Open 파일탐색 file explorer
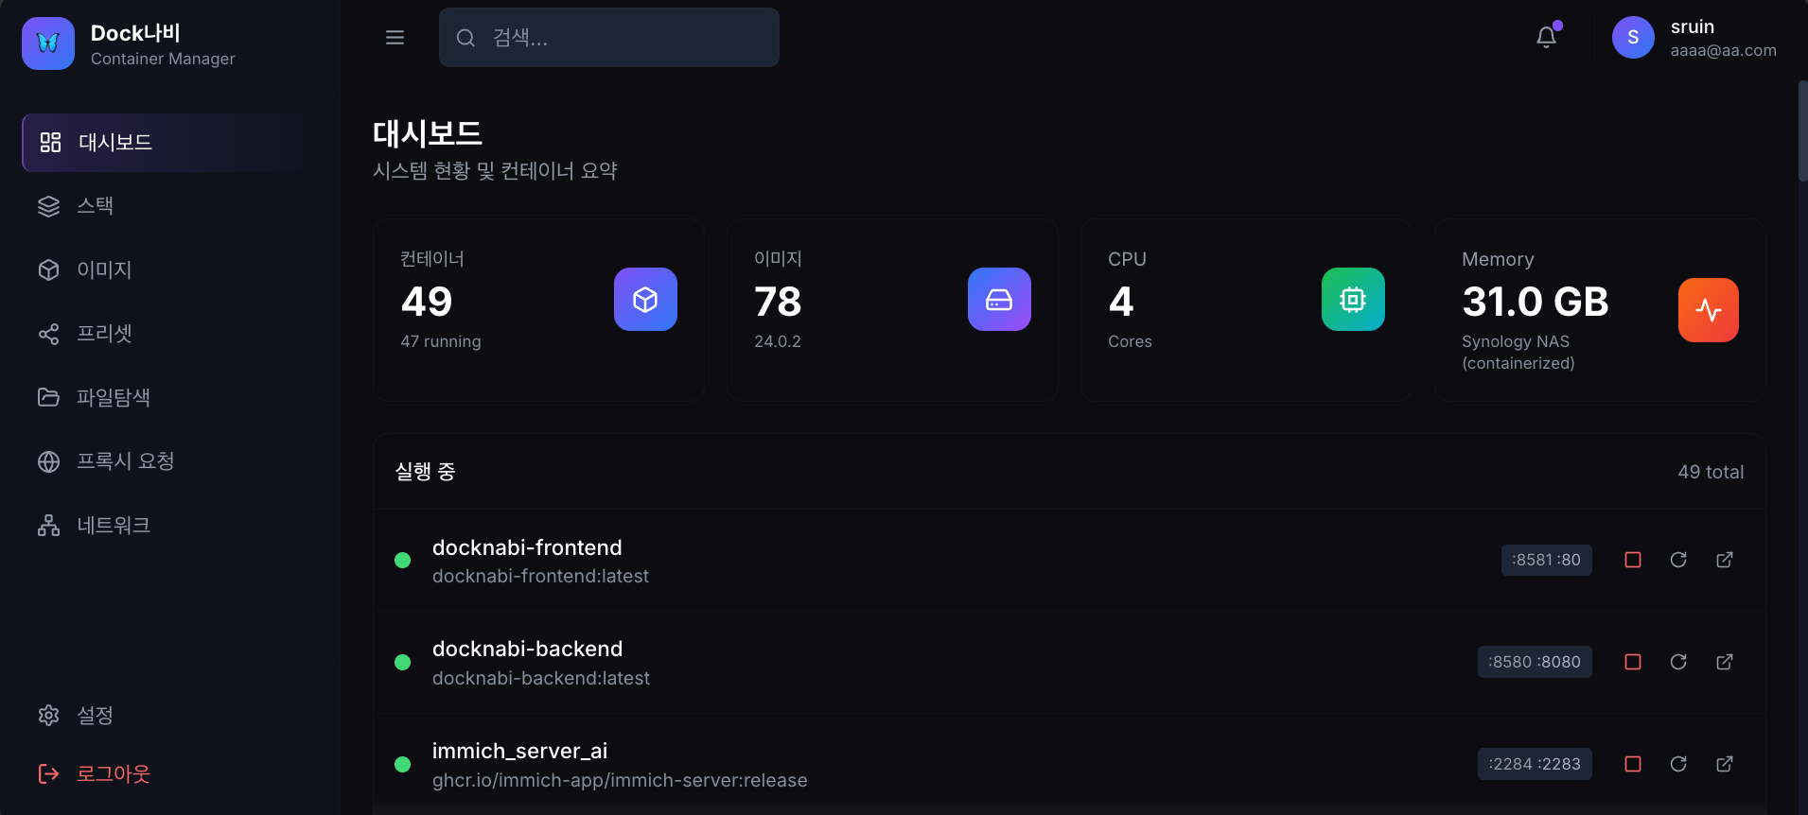Image resolution: width=1808 pixels, height=815 pixels. click(x=114, y=397)
